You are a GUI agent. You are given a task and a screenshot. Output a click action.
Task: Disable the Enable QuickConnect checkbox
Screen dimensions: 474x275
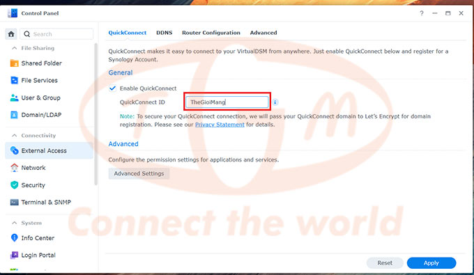[112, 88]
